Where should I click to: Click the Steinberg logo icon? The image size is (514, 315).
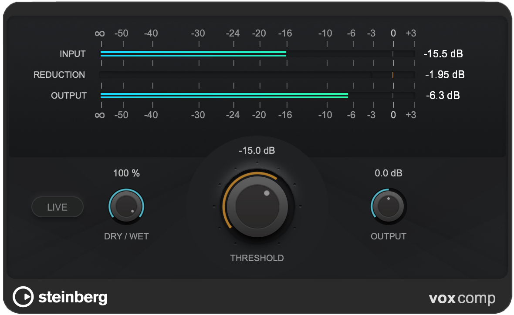[23, 297]
